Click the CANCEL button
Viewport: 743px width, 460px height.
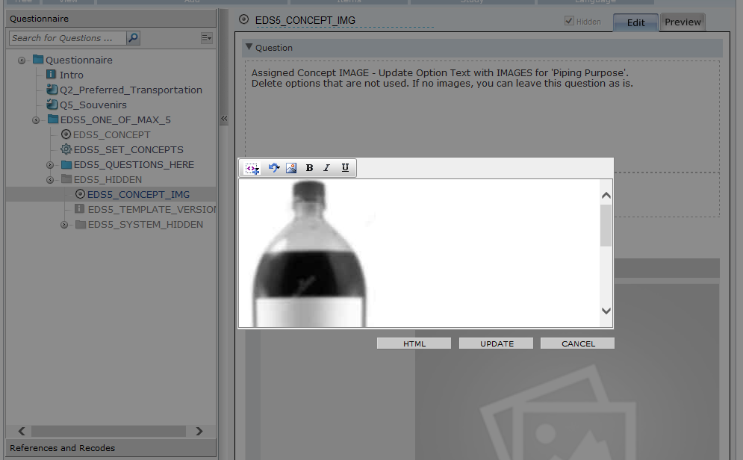point(578,344)
